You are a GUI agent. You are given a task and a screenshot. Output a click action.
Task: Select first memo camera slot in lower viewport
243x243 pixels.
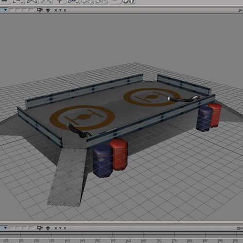click(11, 228)
